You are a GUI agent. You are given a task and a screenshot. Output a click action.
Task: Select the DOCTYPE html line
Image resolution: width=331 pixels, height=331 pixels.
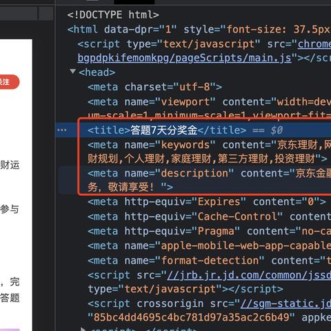113,15
